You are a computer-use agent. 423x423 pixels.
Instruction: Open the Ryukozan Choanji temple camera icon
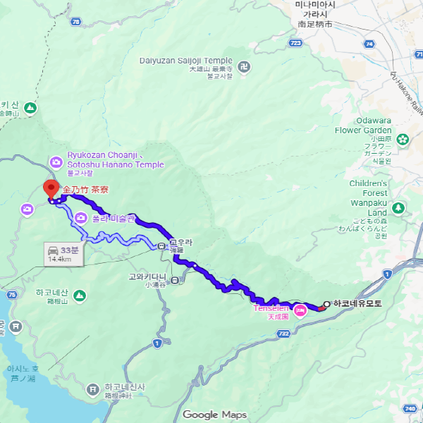[x=56, y=163]
